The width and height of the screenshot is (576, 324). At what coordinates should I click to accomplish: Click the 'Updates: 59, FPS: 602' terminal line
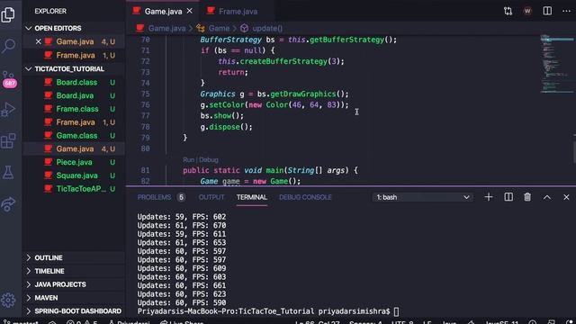click(182, 217)
